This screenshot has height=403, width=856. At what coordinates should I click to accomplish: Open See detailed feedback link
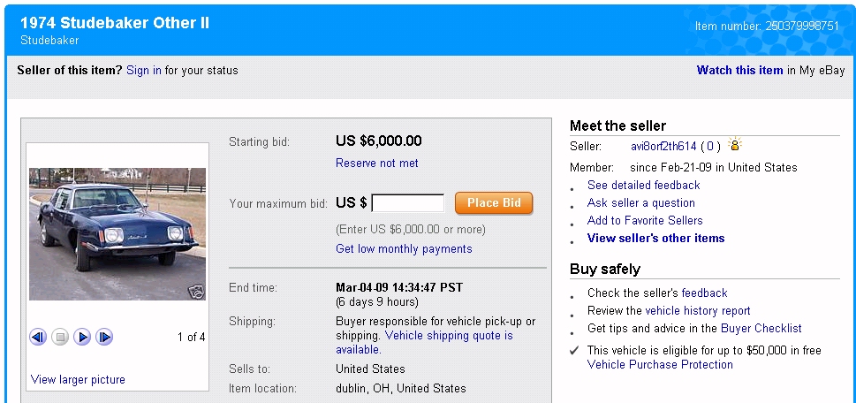click(x=643, y=186)
